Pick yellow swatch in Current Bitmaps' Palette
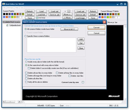130x110 pixels. tap(111, 17)
